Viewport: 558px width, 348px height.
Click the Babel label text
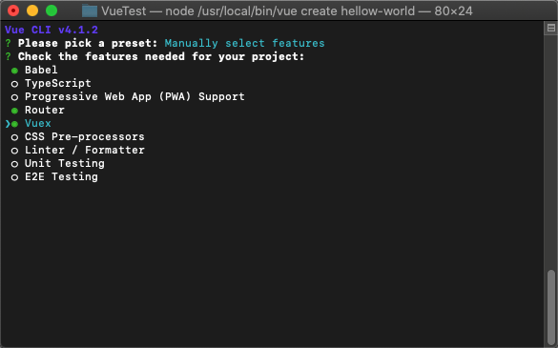point(41,71)
